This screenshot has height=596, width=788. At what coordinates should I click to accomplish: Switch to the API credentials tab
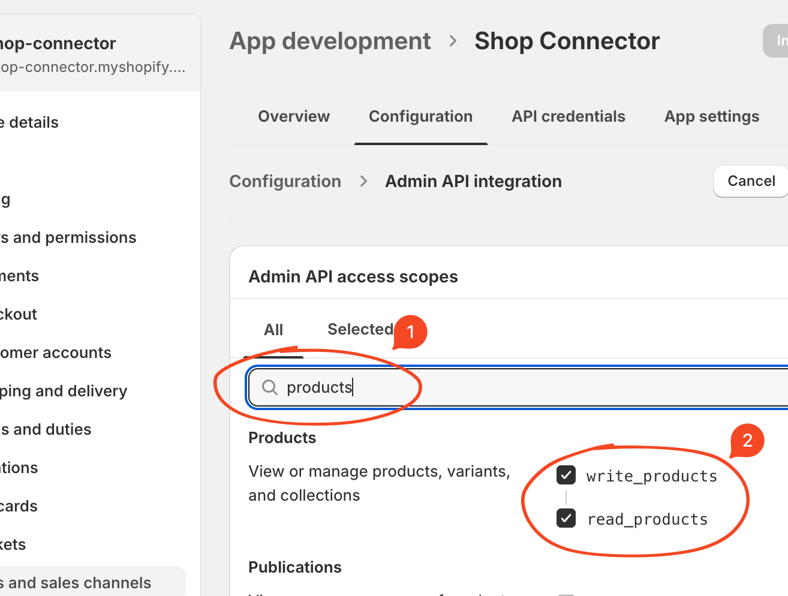[x=569, y=116]
